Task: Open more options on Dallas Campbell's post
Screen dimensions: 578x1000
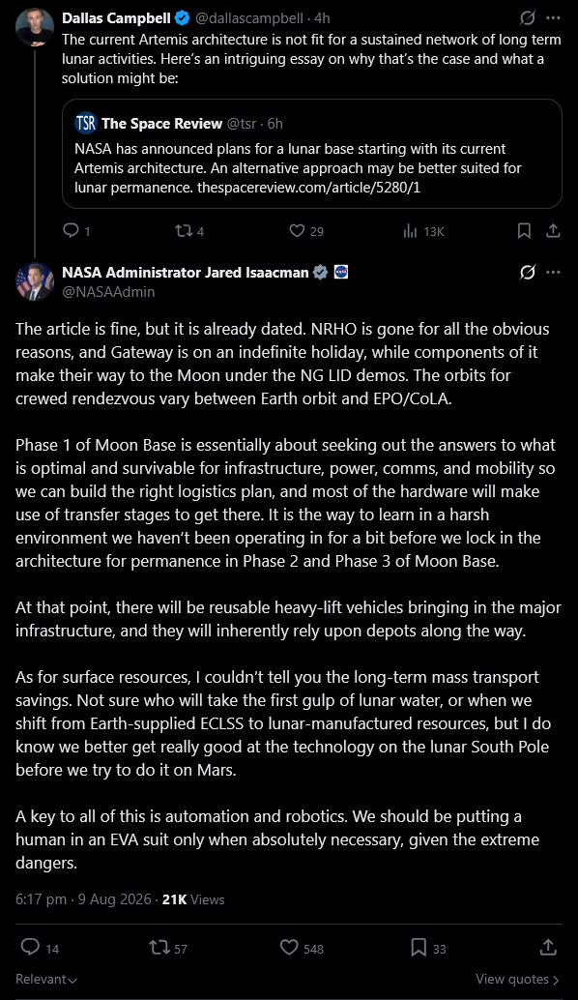Action: (x=553, y=17)
